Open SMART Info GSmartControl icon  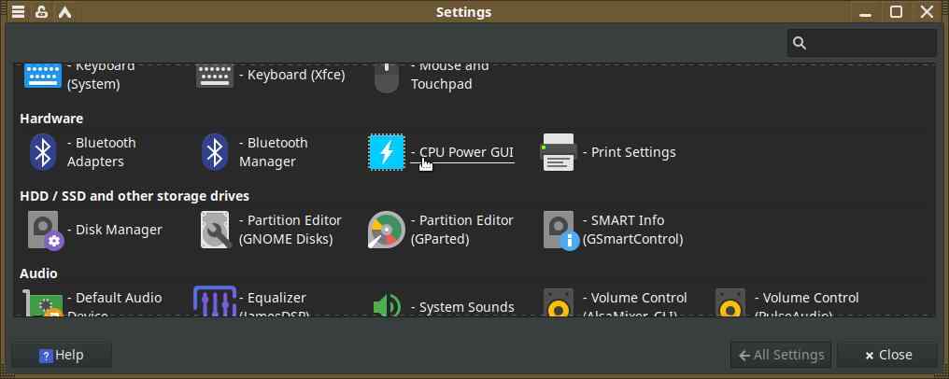(x=559, y=230)
